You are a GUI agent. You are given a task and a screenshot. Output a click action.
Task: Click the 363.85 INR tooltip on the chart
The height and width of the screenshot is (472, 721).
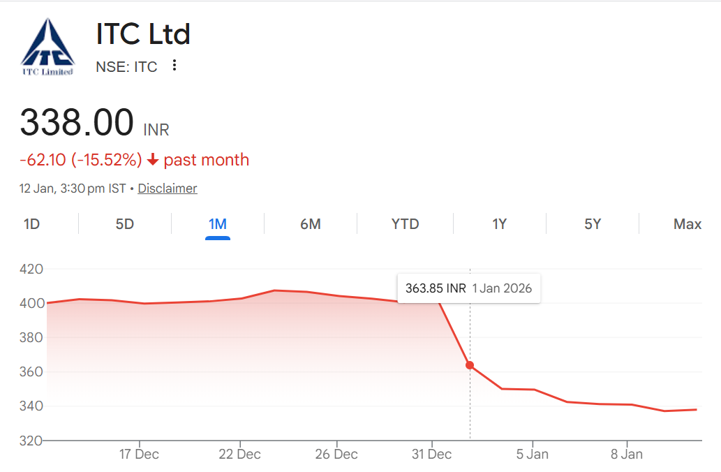(468, 288)
